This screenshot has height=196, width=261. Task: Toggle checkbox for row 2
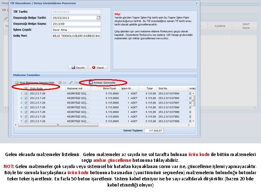click(x=26, y=98)
